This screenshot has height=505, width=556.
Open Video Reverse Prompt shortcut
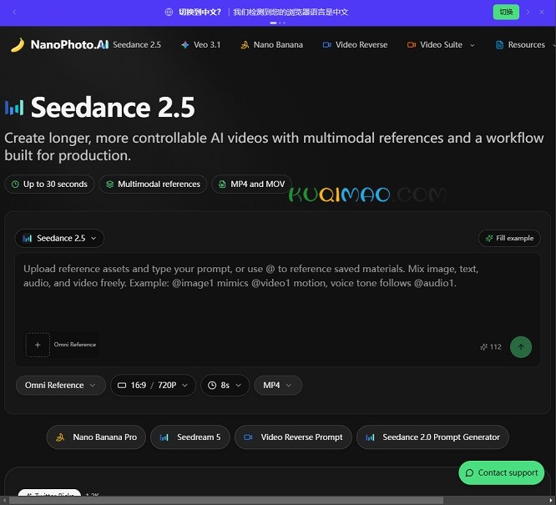293,437
